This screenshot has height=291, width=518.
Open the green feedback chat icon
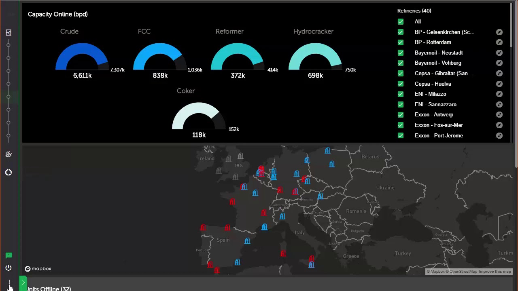(8, 255)
